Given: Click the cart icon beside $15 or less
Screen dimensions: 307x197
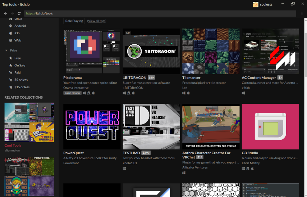Looking at the screenshot, I should pyautogui.click(x=10, y=87).
